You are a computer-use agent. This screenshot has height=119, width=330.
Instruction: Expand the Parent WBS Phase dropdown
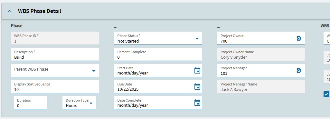[94, 71]
